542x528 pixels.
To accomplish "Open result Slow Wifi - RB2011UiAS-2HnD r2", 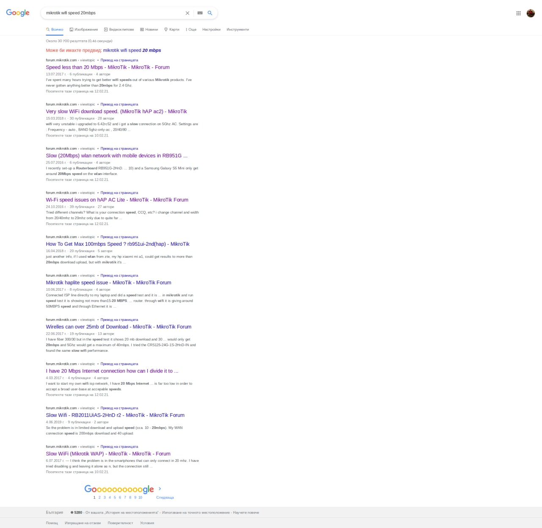I will click(x=115, y=415).
